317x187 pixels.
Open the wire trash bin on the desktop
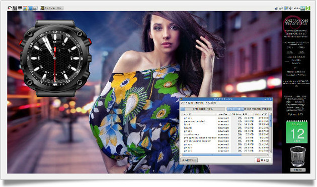point(297,156)
